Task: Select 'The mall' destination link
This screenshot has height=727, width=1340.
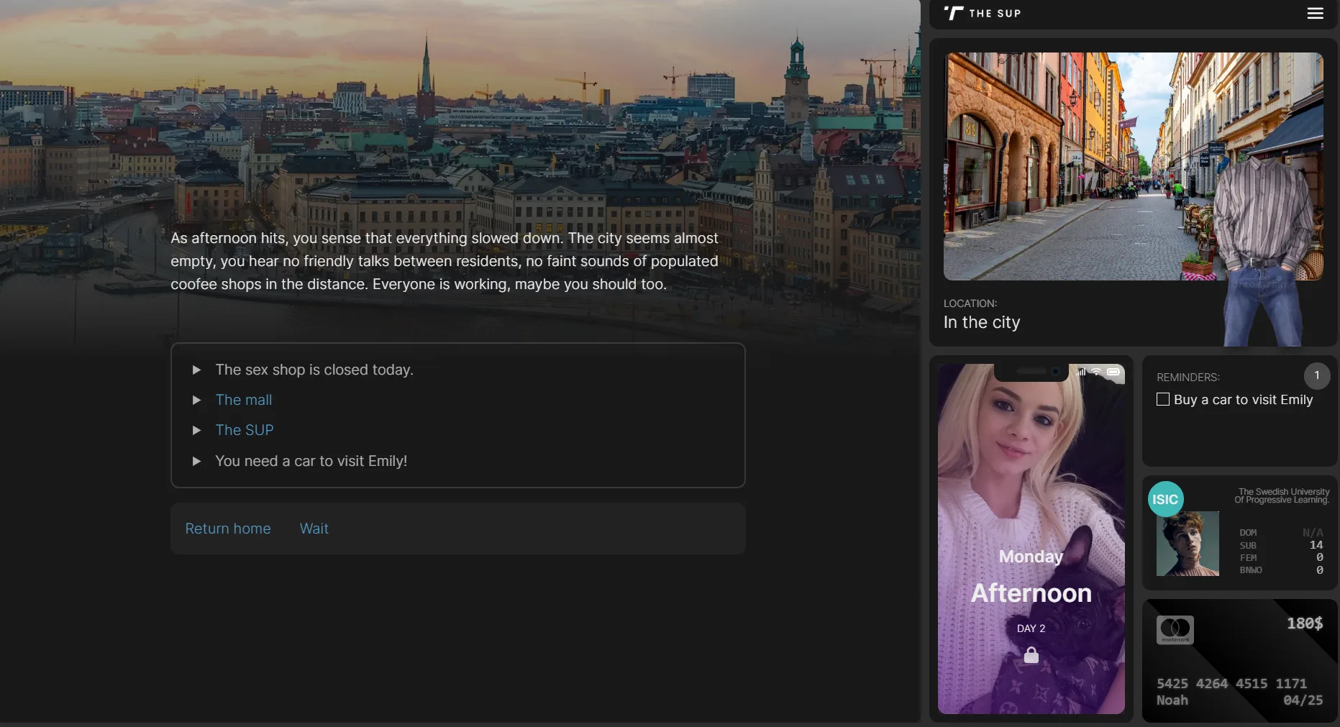Action: click(x=244, y=400)
